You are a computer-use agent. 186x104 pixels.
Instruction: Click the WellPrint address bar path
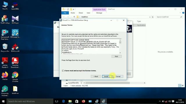click(85, 17)
